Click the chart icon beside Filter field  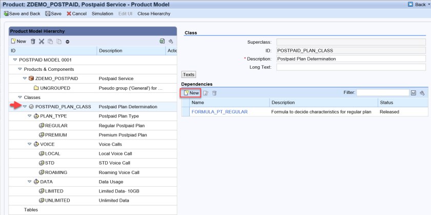pos(413,93)
